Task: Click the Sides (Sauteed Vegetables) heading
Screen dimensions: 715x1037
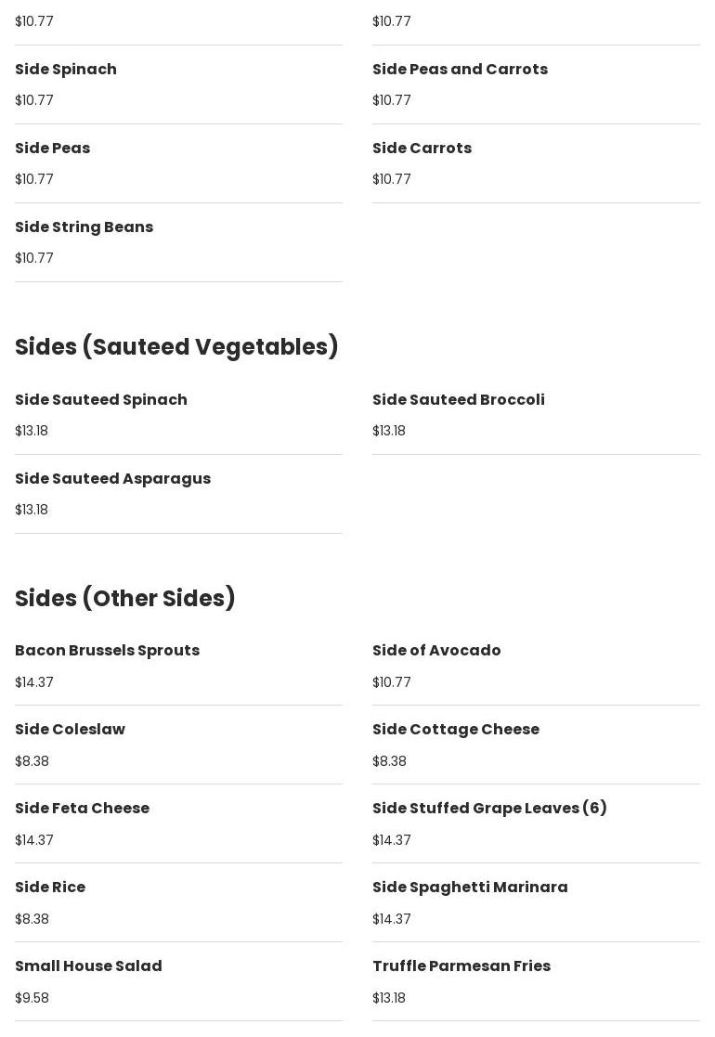Action: (x=176, y=346)
